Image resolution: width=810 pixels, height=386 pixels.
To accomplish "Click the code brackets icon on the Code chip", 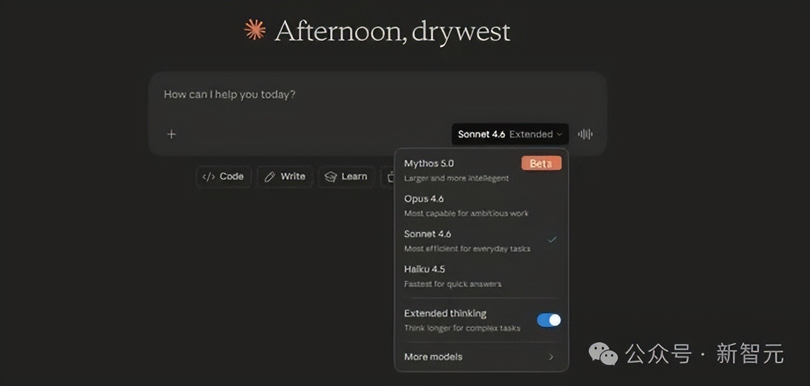I will click(x=208, y=177).
